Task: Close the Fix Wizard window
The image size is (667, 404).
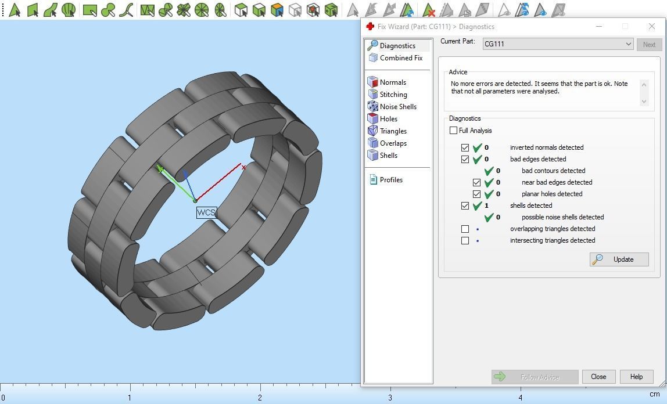Action: tap(651, 26)
